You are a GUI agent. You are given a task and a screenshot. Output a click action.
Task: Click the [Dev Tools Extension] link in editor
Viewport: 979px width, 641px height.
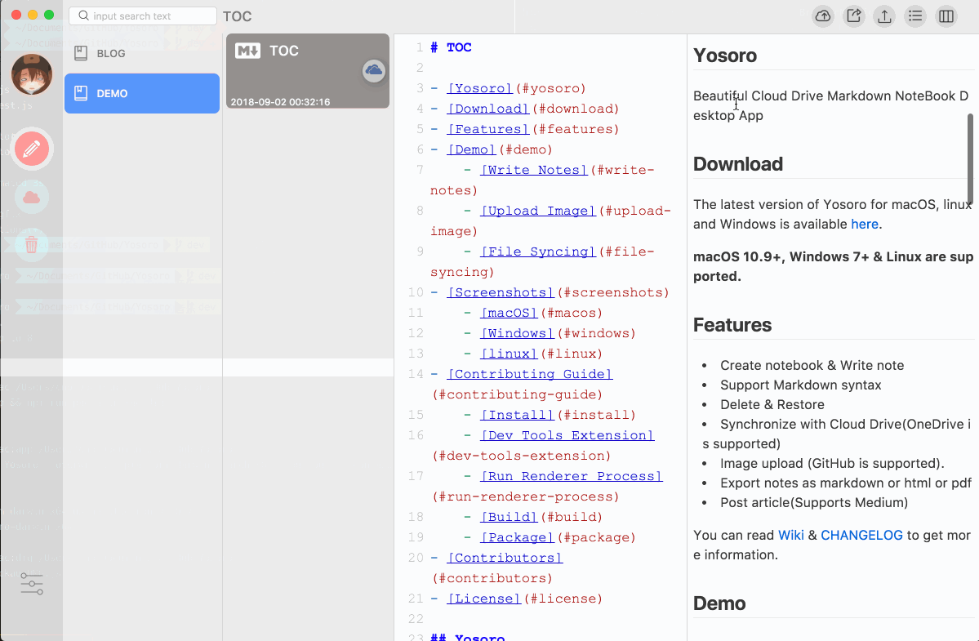(567, 435)
